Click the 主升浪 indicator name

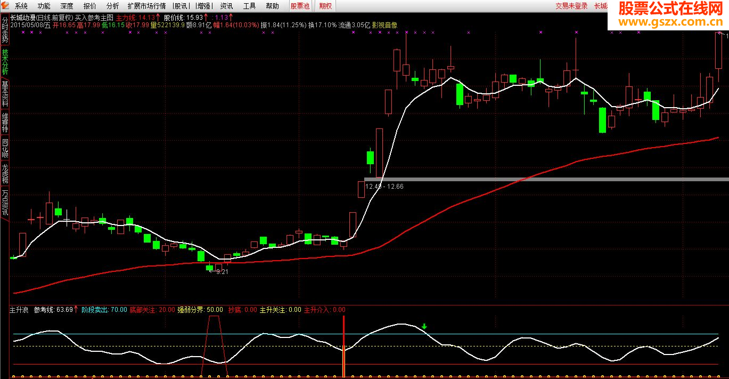point(19,309)
